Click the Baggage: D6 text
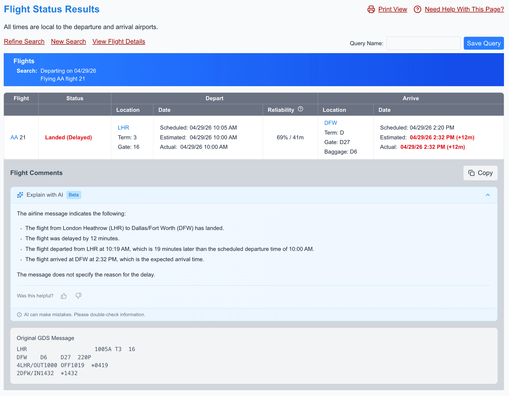Image resolution: width=509 pixels, height=396 pixels. point(341,152)
